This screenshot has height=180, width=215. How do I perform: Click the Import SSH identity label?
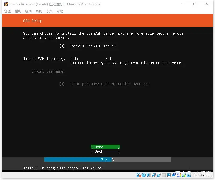[x=44, y=59]
